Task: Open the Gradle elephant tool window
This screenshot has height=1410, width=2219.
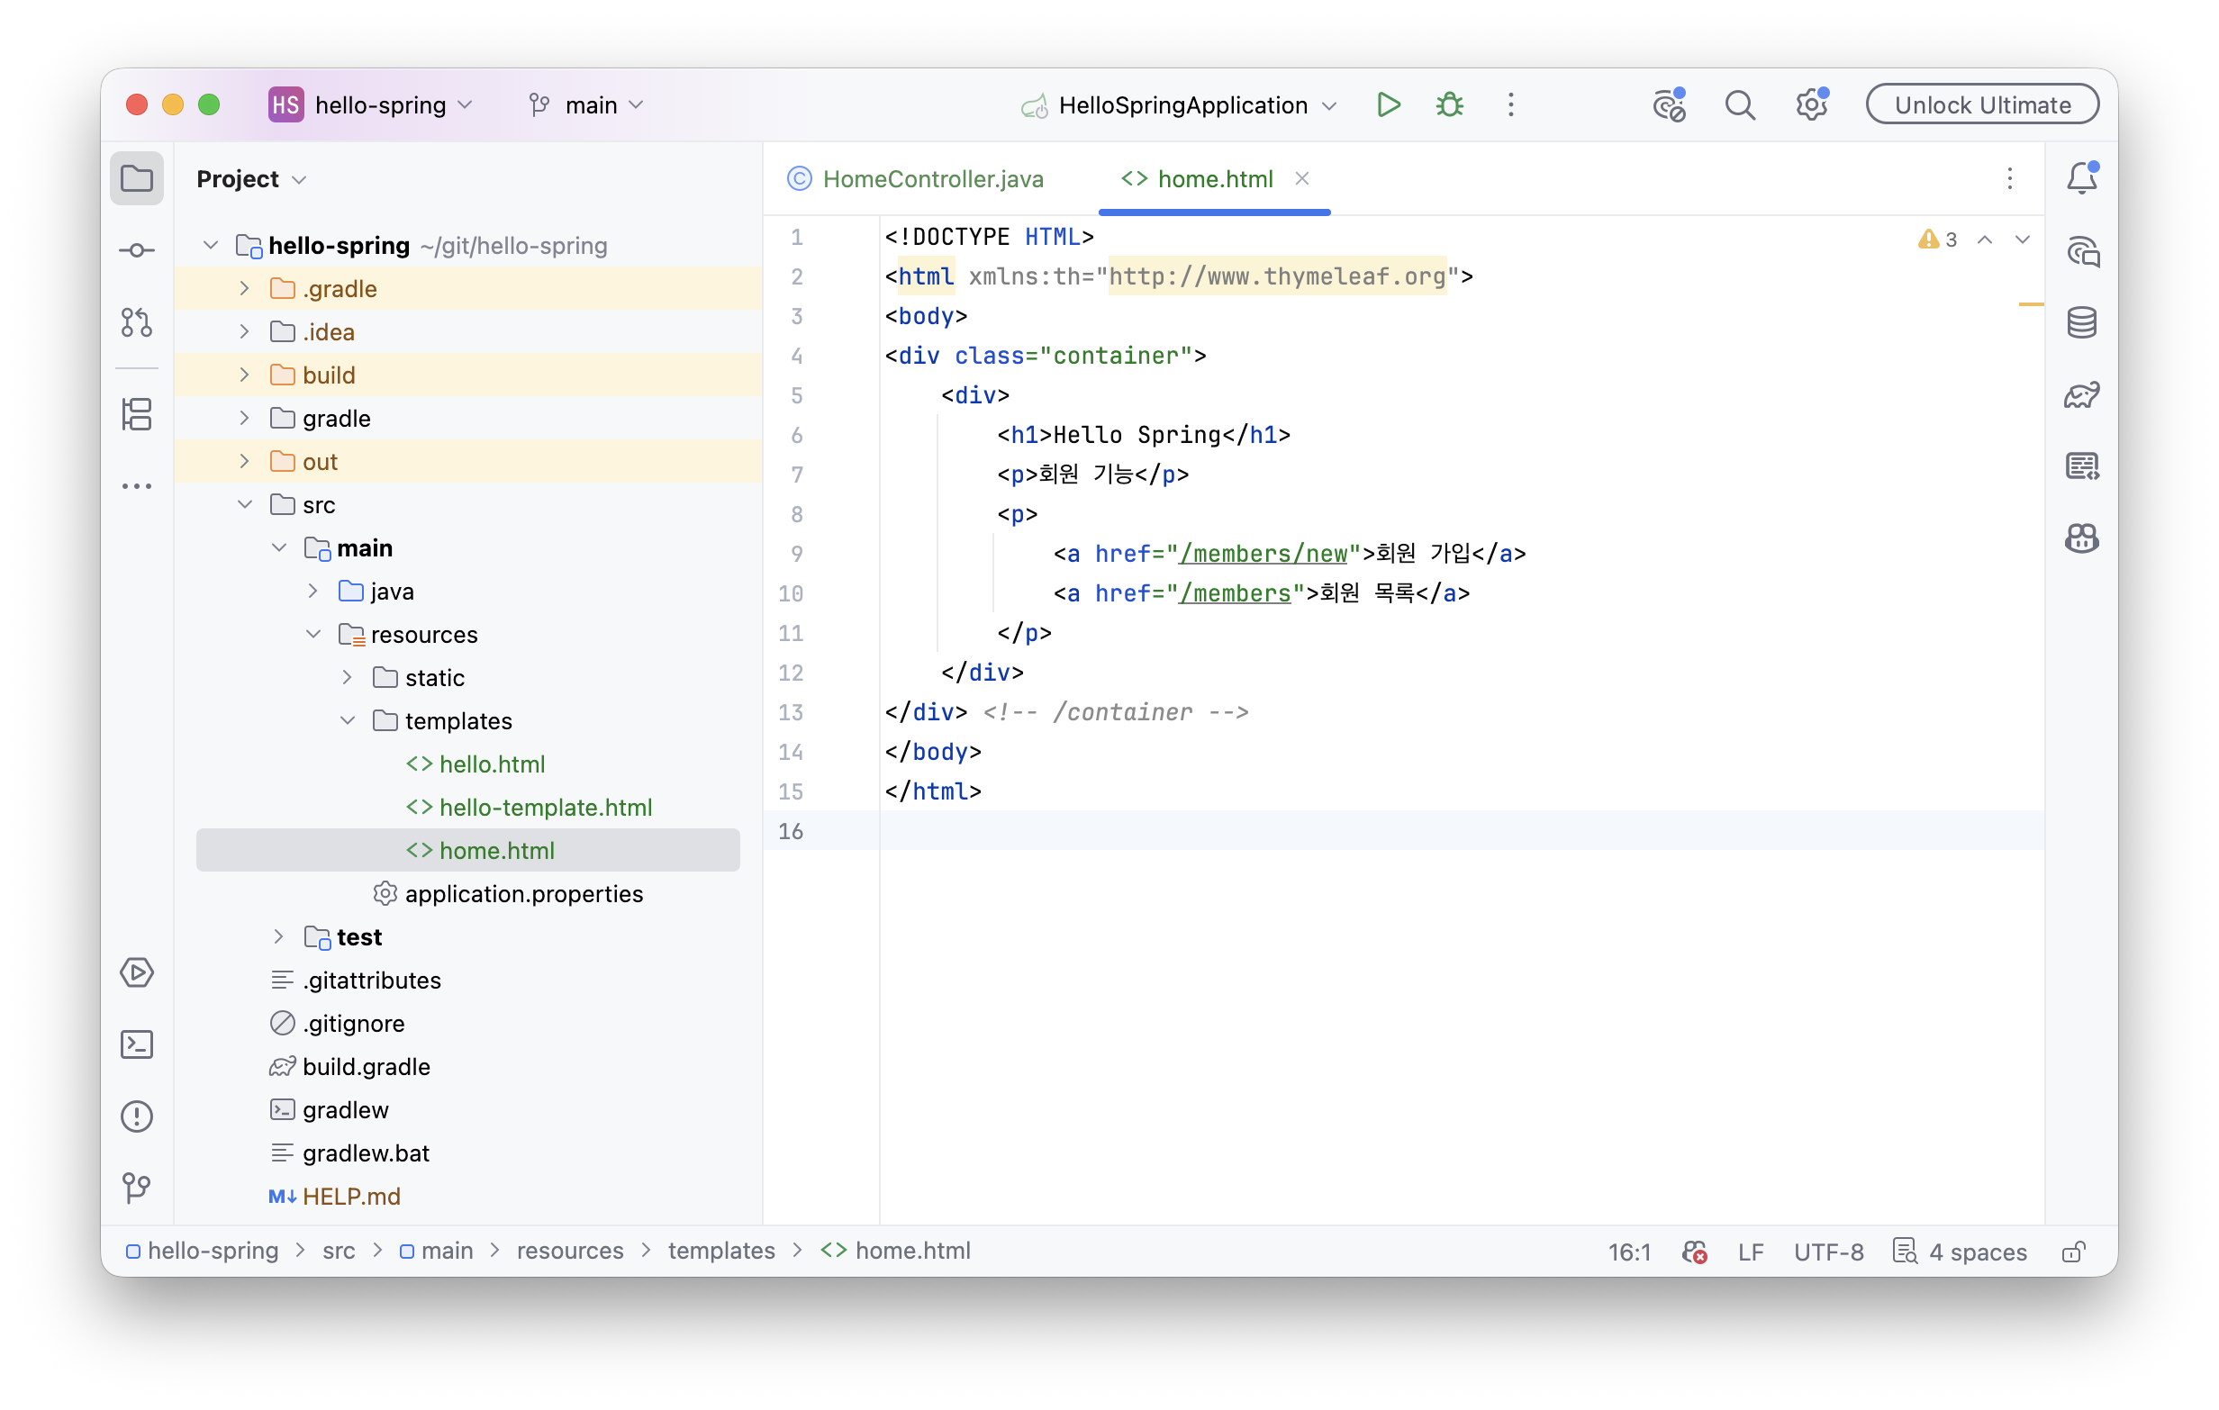Action: [2082, 394]
